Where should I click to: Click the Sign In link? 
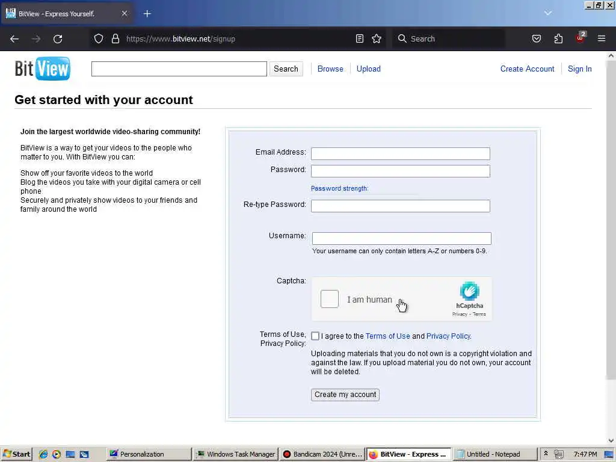click(x=579, y=69)
